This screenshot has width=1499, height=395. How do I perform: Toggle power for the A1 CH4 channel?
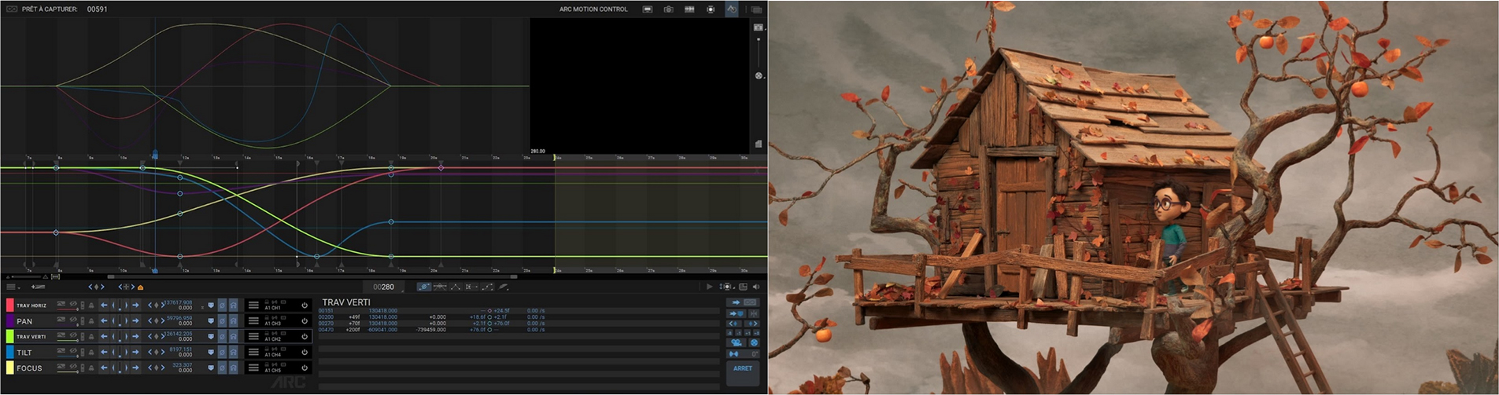305,353
